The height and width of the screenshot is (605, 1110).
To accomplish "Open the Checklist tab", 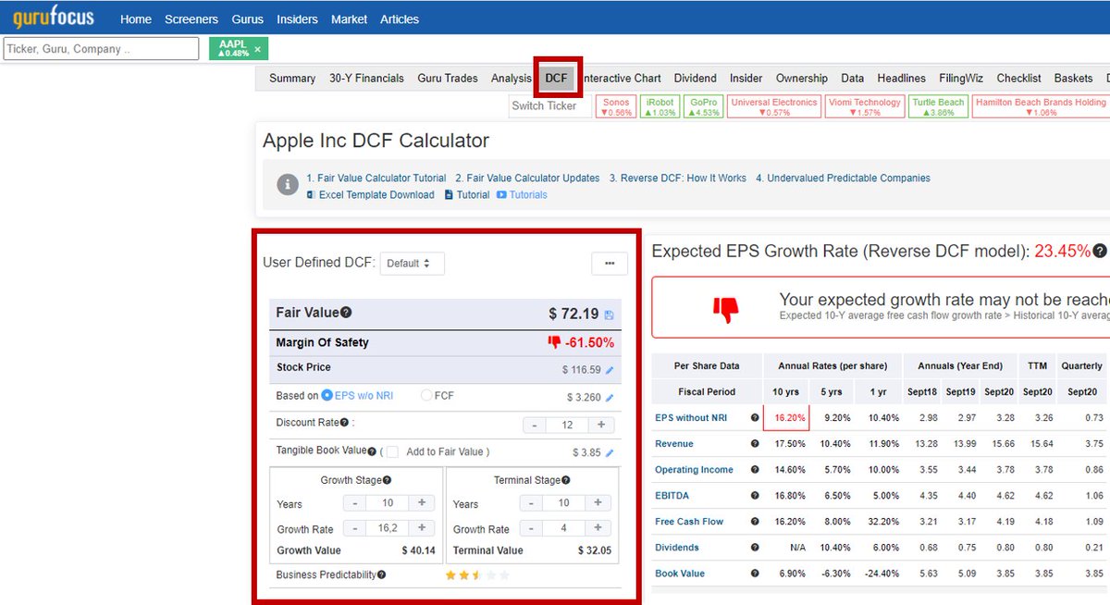I will 1018,79.
